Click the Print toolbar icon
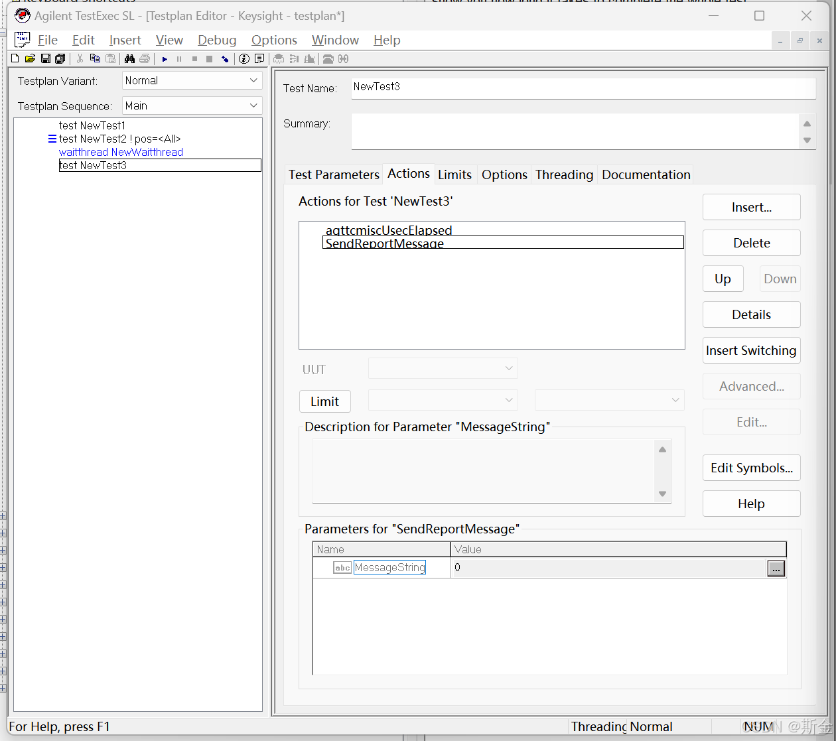The image size is (836, 741). tap(145, 58)
